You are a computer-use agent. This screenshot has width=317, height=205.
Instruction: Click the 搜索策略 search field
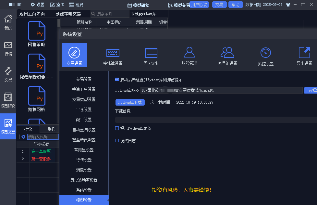pyautogui.click(x=110, y=14)
